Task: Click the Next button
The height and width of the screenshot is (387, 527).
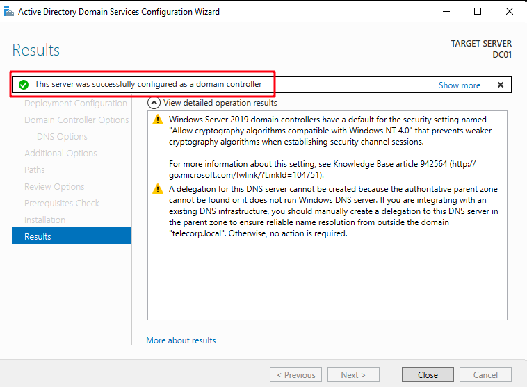Action: pyautogui.click(x=353, y=374)
